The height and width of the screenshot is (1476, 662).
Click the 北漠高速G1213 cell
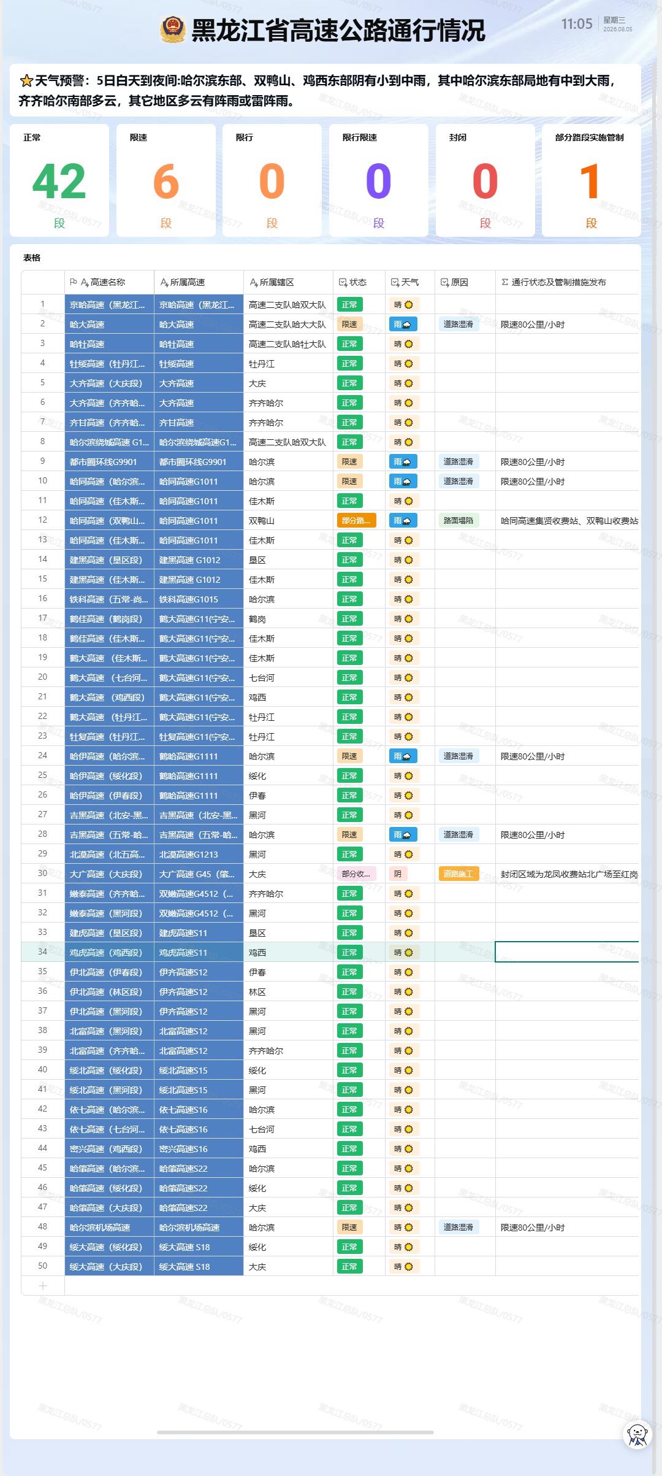click(x=199, y=854)
